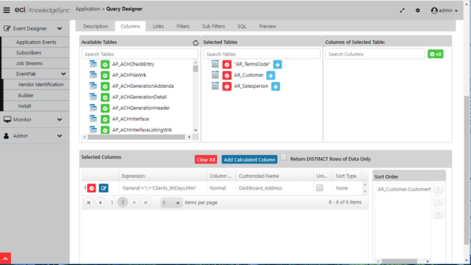Add AP_ACHFileWrk table with green plus

click(105, 76)
